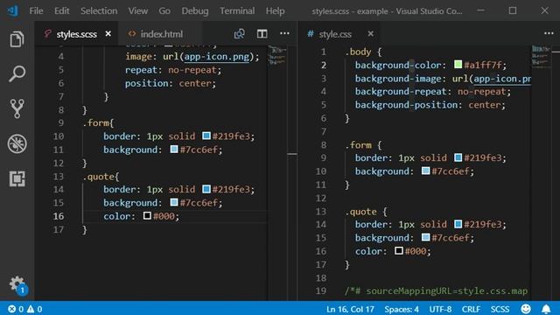
Task: Click the app-icon.png link in styles.scss
Action: [217, 57]
